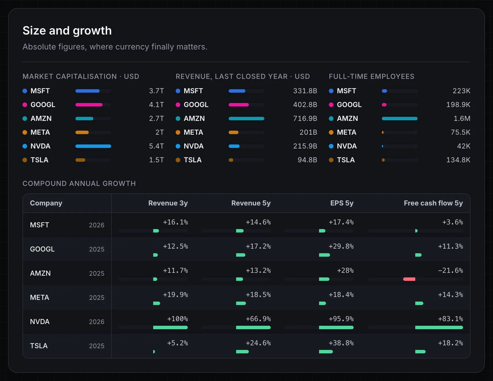Click TSLA revenue value 94.8B

[308, 160]
